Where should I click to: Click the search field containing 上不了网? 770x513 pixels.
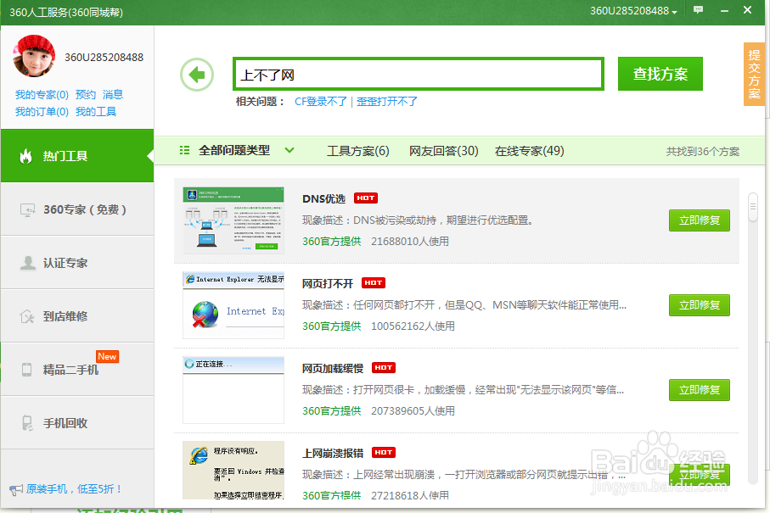pyautogui.click(x=419, y=74)
